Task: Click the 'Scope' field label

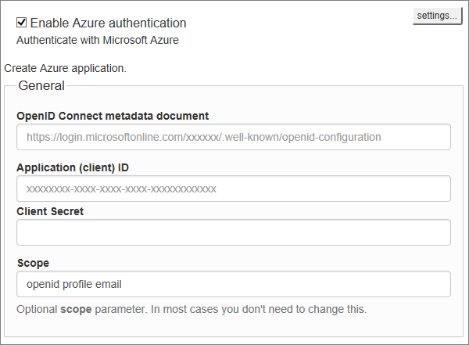Action: [x=33, y=263]
